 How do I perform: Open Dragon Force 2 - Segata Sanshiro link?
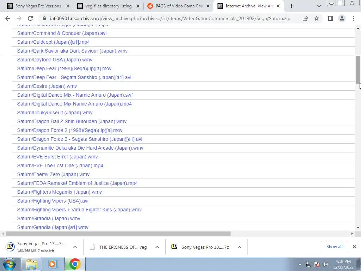[80, 139]
